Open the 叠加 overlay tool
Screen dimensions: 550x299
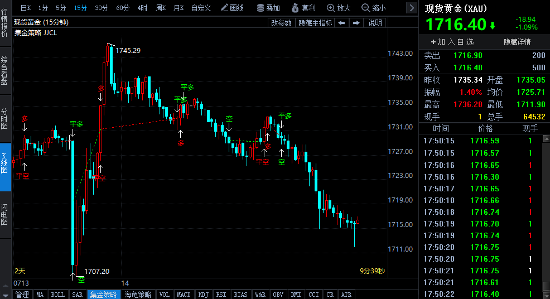(268, 8)
